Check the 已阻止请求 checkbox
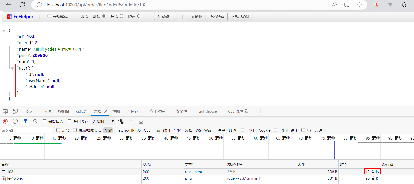This screenshot has height=184, width=414. [x=275, y=130]
